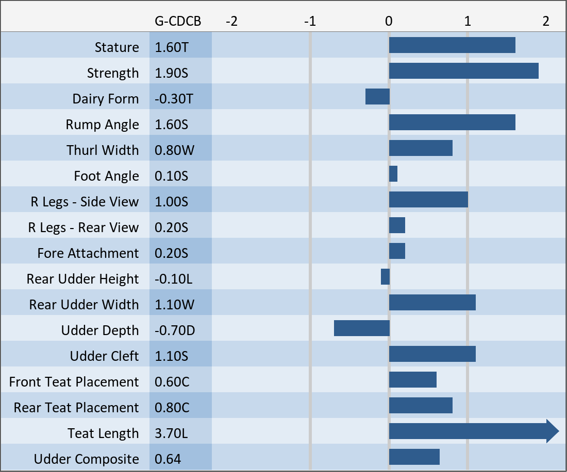This screenshot has width=567, height=472.
Task: Select the R Legs - Side View bar
Action: pos(428,200)
